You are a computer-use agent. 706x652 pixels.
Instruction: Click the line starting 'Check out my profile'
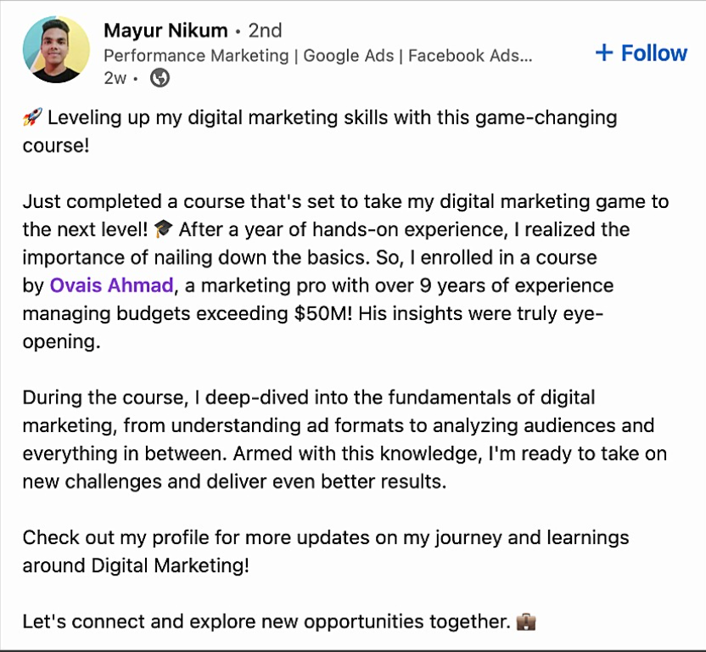click(x=326, y=537)
